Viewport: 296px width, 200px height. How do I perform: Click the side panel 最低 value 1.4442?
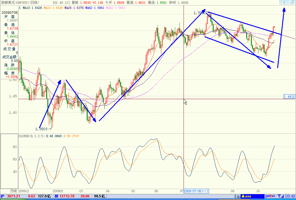12,37
